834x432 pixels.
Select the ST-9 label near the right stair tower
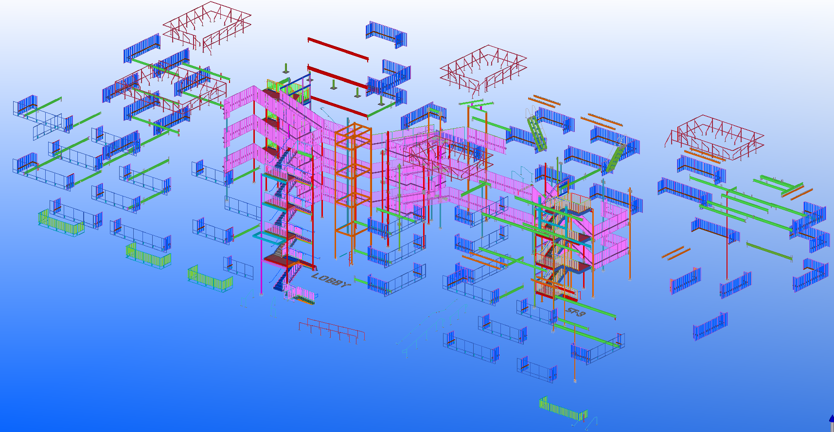point(576,312)
